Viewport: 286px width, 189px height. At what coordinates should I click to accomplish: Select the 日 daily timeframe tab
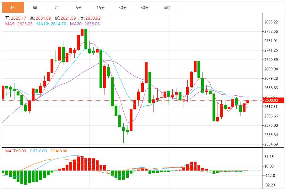click(13, 8)
